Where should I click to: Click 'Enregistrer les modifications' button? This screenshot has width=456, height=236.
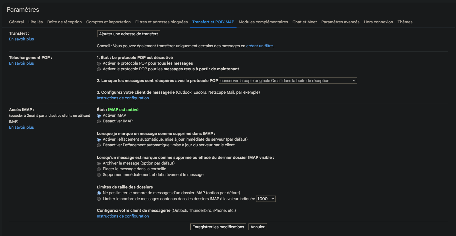[218, 227]
